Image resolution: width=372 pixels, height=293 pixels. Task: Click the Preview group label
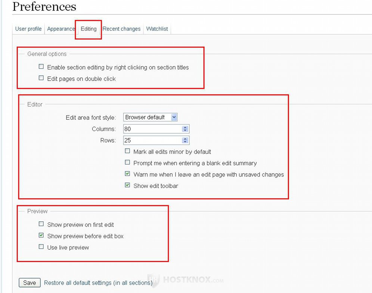pos(37,211)
